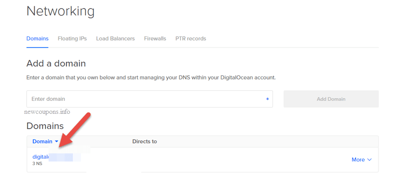The height and width of the screenshot is (184, 405).
Task: Click the active Domains tab
Action: click(x=37, y=39)
